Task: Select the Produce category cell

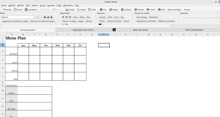Action: point(12,91)
